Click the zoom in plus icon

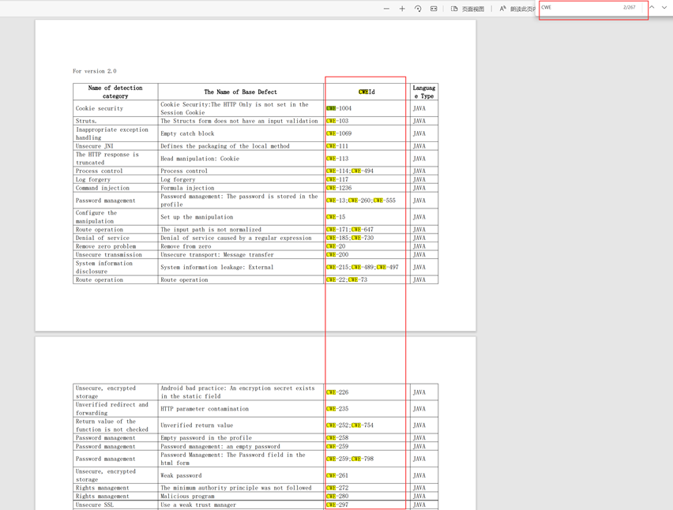tap(402, 9)
